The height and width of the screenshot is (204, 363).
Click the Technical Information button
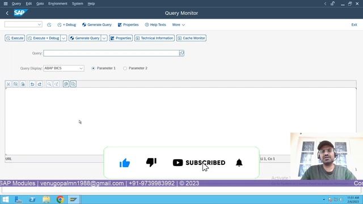(x=154, y=38)
